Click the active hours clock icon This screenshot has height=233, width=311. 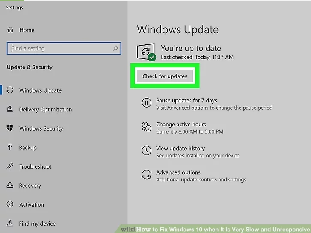point(146,127)
